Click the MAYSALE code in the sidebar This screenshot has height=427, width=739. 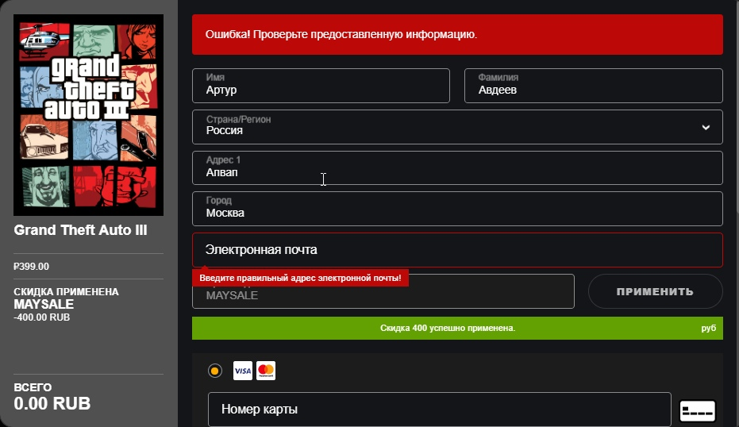point(44,305)
